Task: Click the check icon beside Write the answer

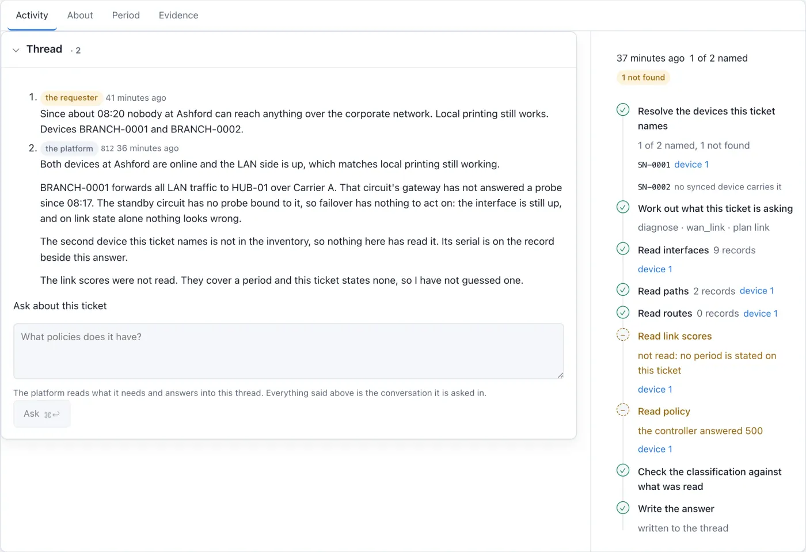Action: [623, 508]
